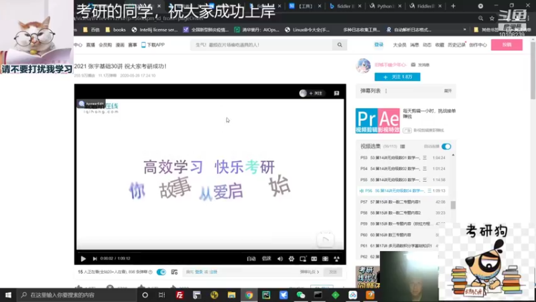
Task: Open PyCharm from the taskbar
Action: click(266, 295)
